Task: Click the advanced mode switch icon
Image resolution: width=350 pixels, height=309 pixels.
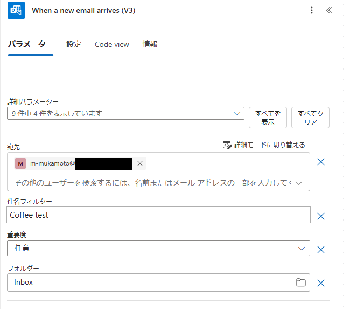Action: coord(227,145)
